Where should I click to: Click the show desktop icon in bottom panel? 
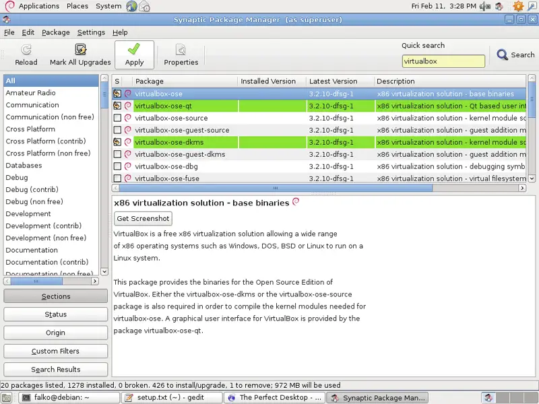click(7, 397)
